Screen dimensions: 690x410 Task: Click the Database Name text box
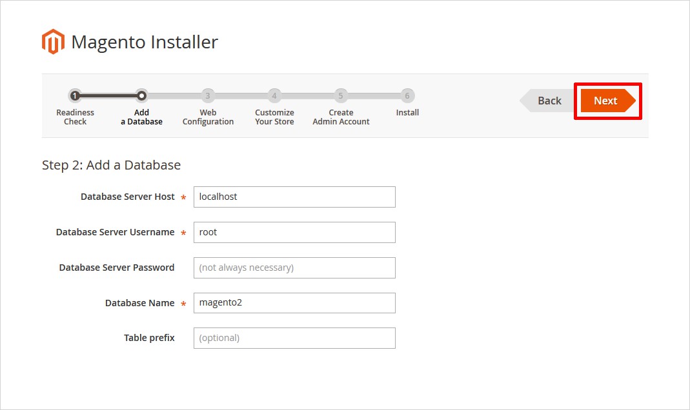pyautogui.click(x=294, y=303)
